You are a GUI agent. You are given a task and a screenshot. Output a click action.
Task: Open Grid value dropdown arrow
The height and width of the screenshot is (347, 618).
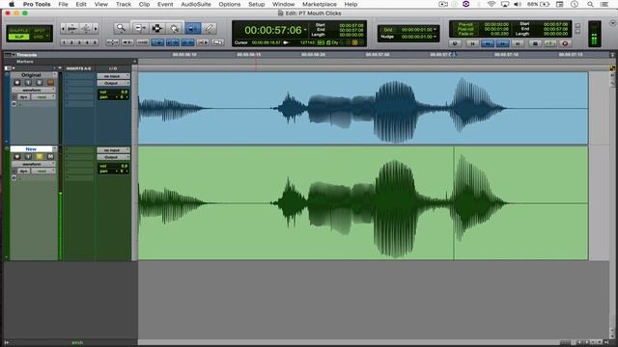(435, 30)
